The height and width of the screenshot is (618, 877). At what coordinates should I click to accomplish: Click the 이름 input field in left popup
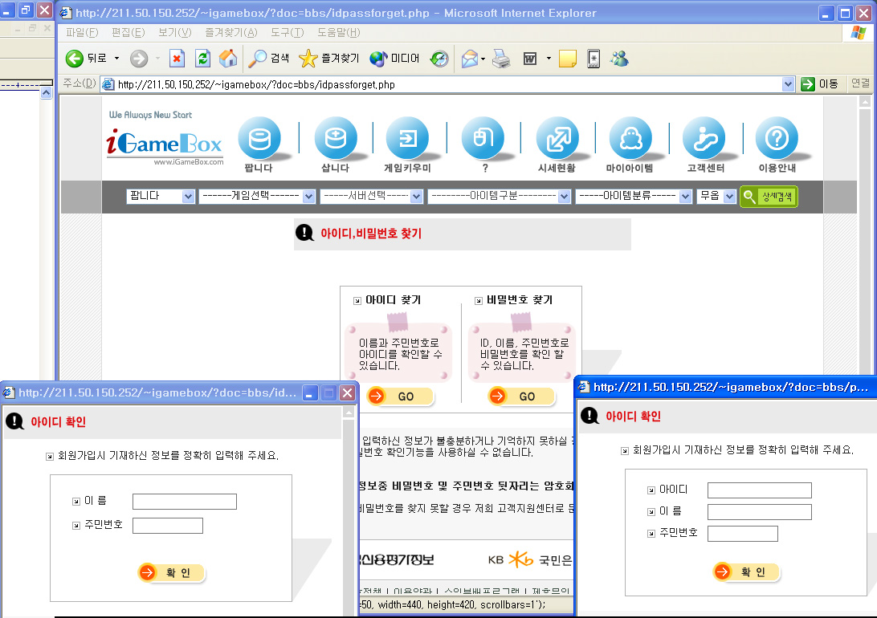coord(184,502)
